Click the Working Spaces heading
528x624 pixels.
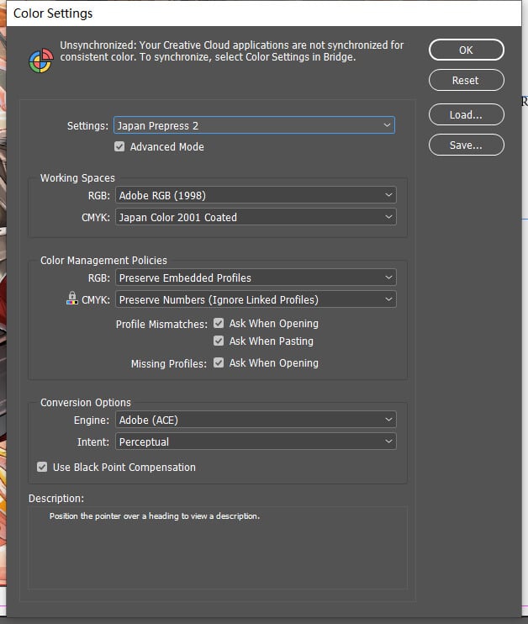pos(77,178)
